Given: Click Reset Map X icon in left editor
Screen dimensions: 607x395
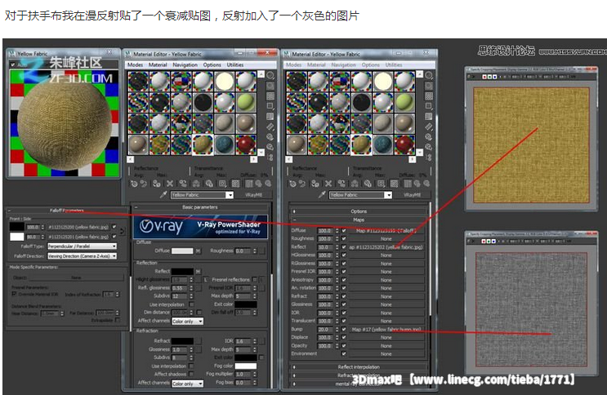Looking at the screenshot, I should (x=170, y=184).
